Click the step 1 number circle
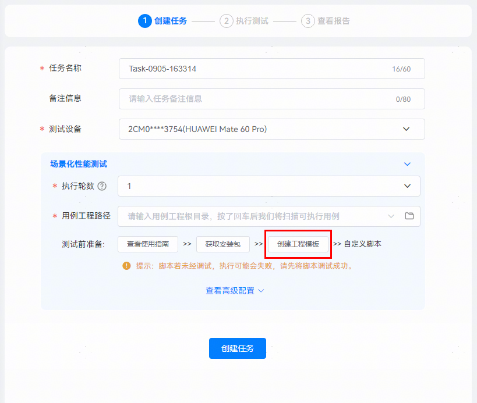 point(144,21)
